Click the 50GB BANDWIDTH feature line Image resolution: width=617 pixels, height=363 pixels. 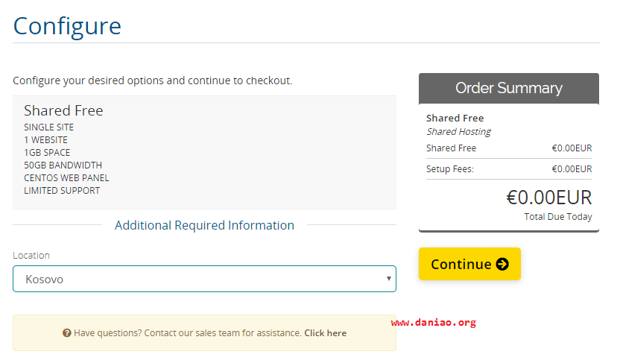pyautogui.click(x=63, y=165)
